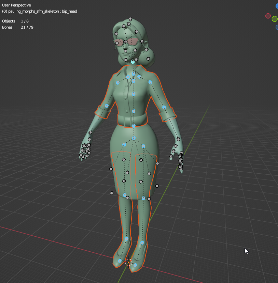Click the 'Bones' statistics label
This screenshot has height=283, width=278.
pos(7,27)
